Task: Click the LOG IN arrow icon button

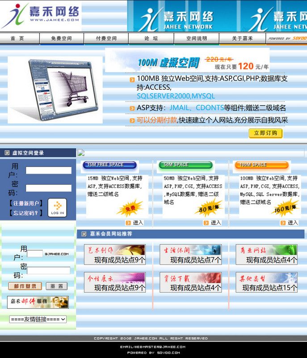Action: [57, 208]
